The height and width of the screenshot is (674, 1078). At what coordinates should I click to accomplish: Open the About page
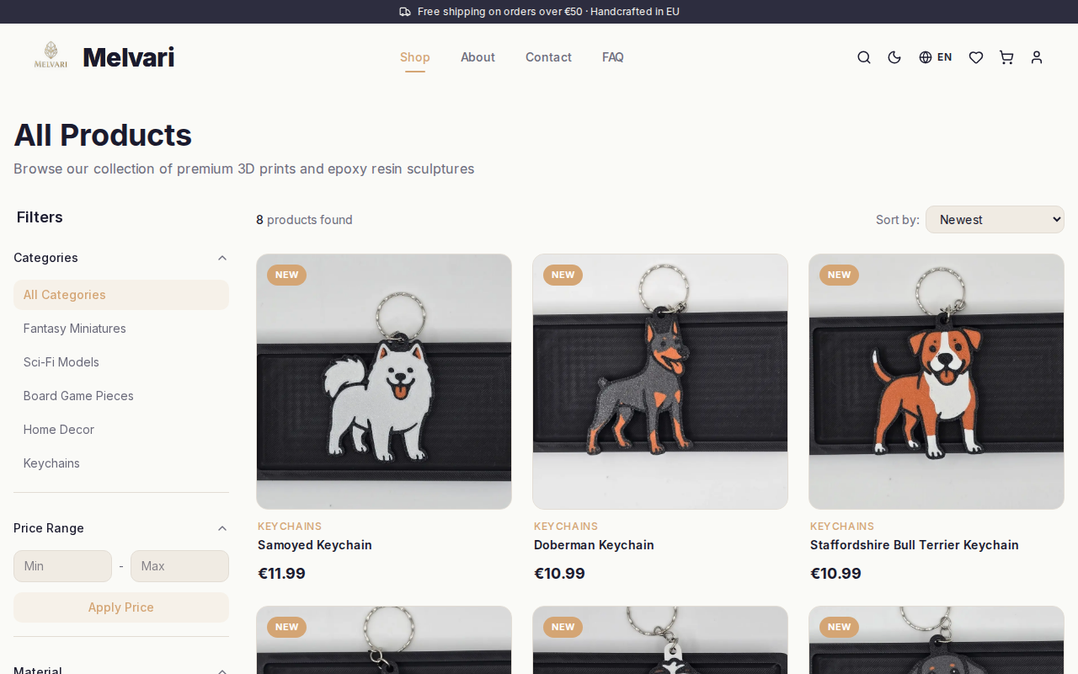point(478,57)
